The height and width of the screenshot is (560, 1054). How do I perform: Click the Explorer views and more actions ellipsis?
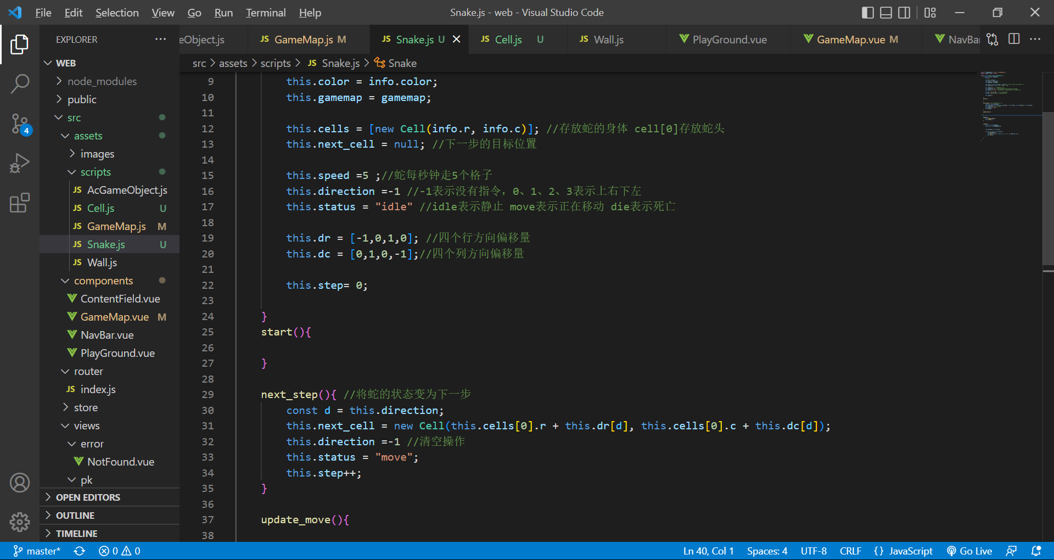[x=160, y=40]
